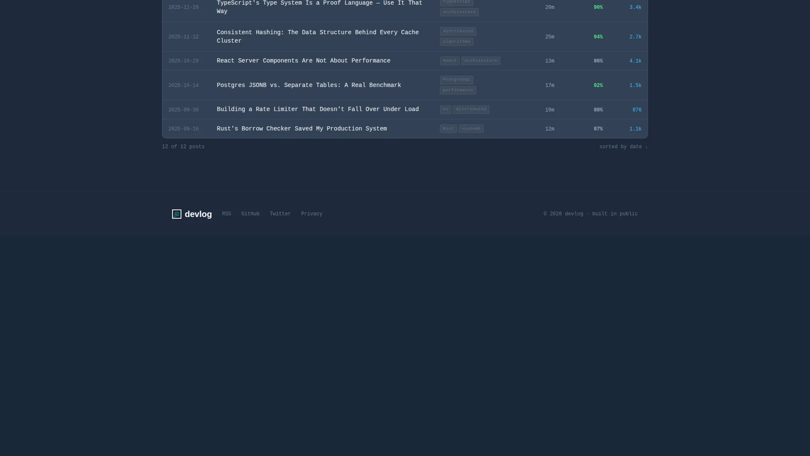Click the 876 views count
The width and height of the screenshot is (810, 456).
click(637, 110)
